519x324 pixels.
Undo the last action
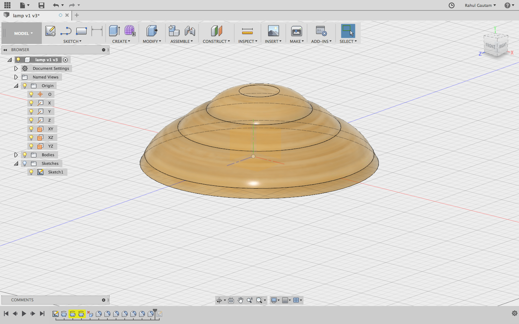tap(56, 5)
